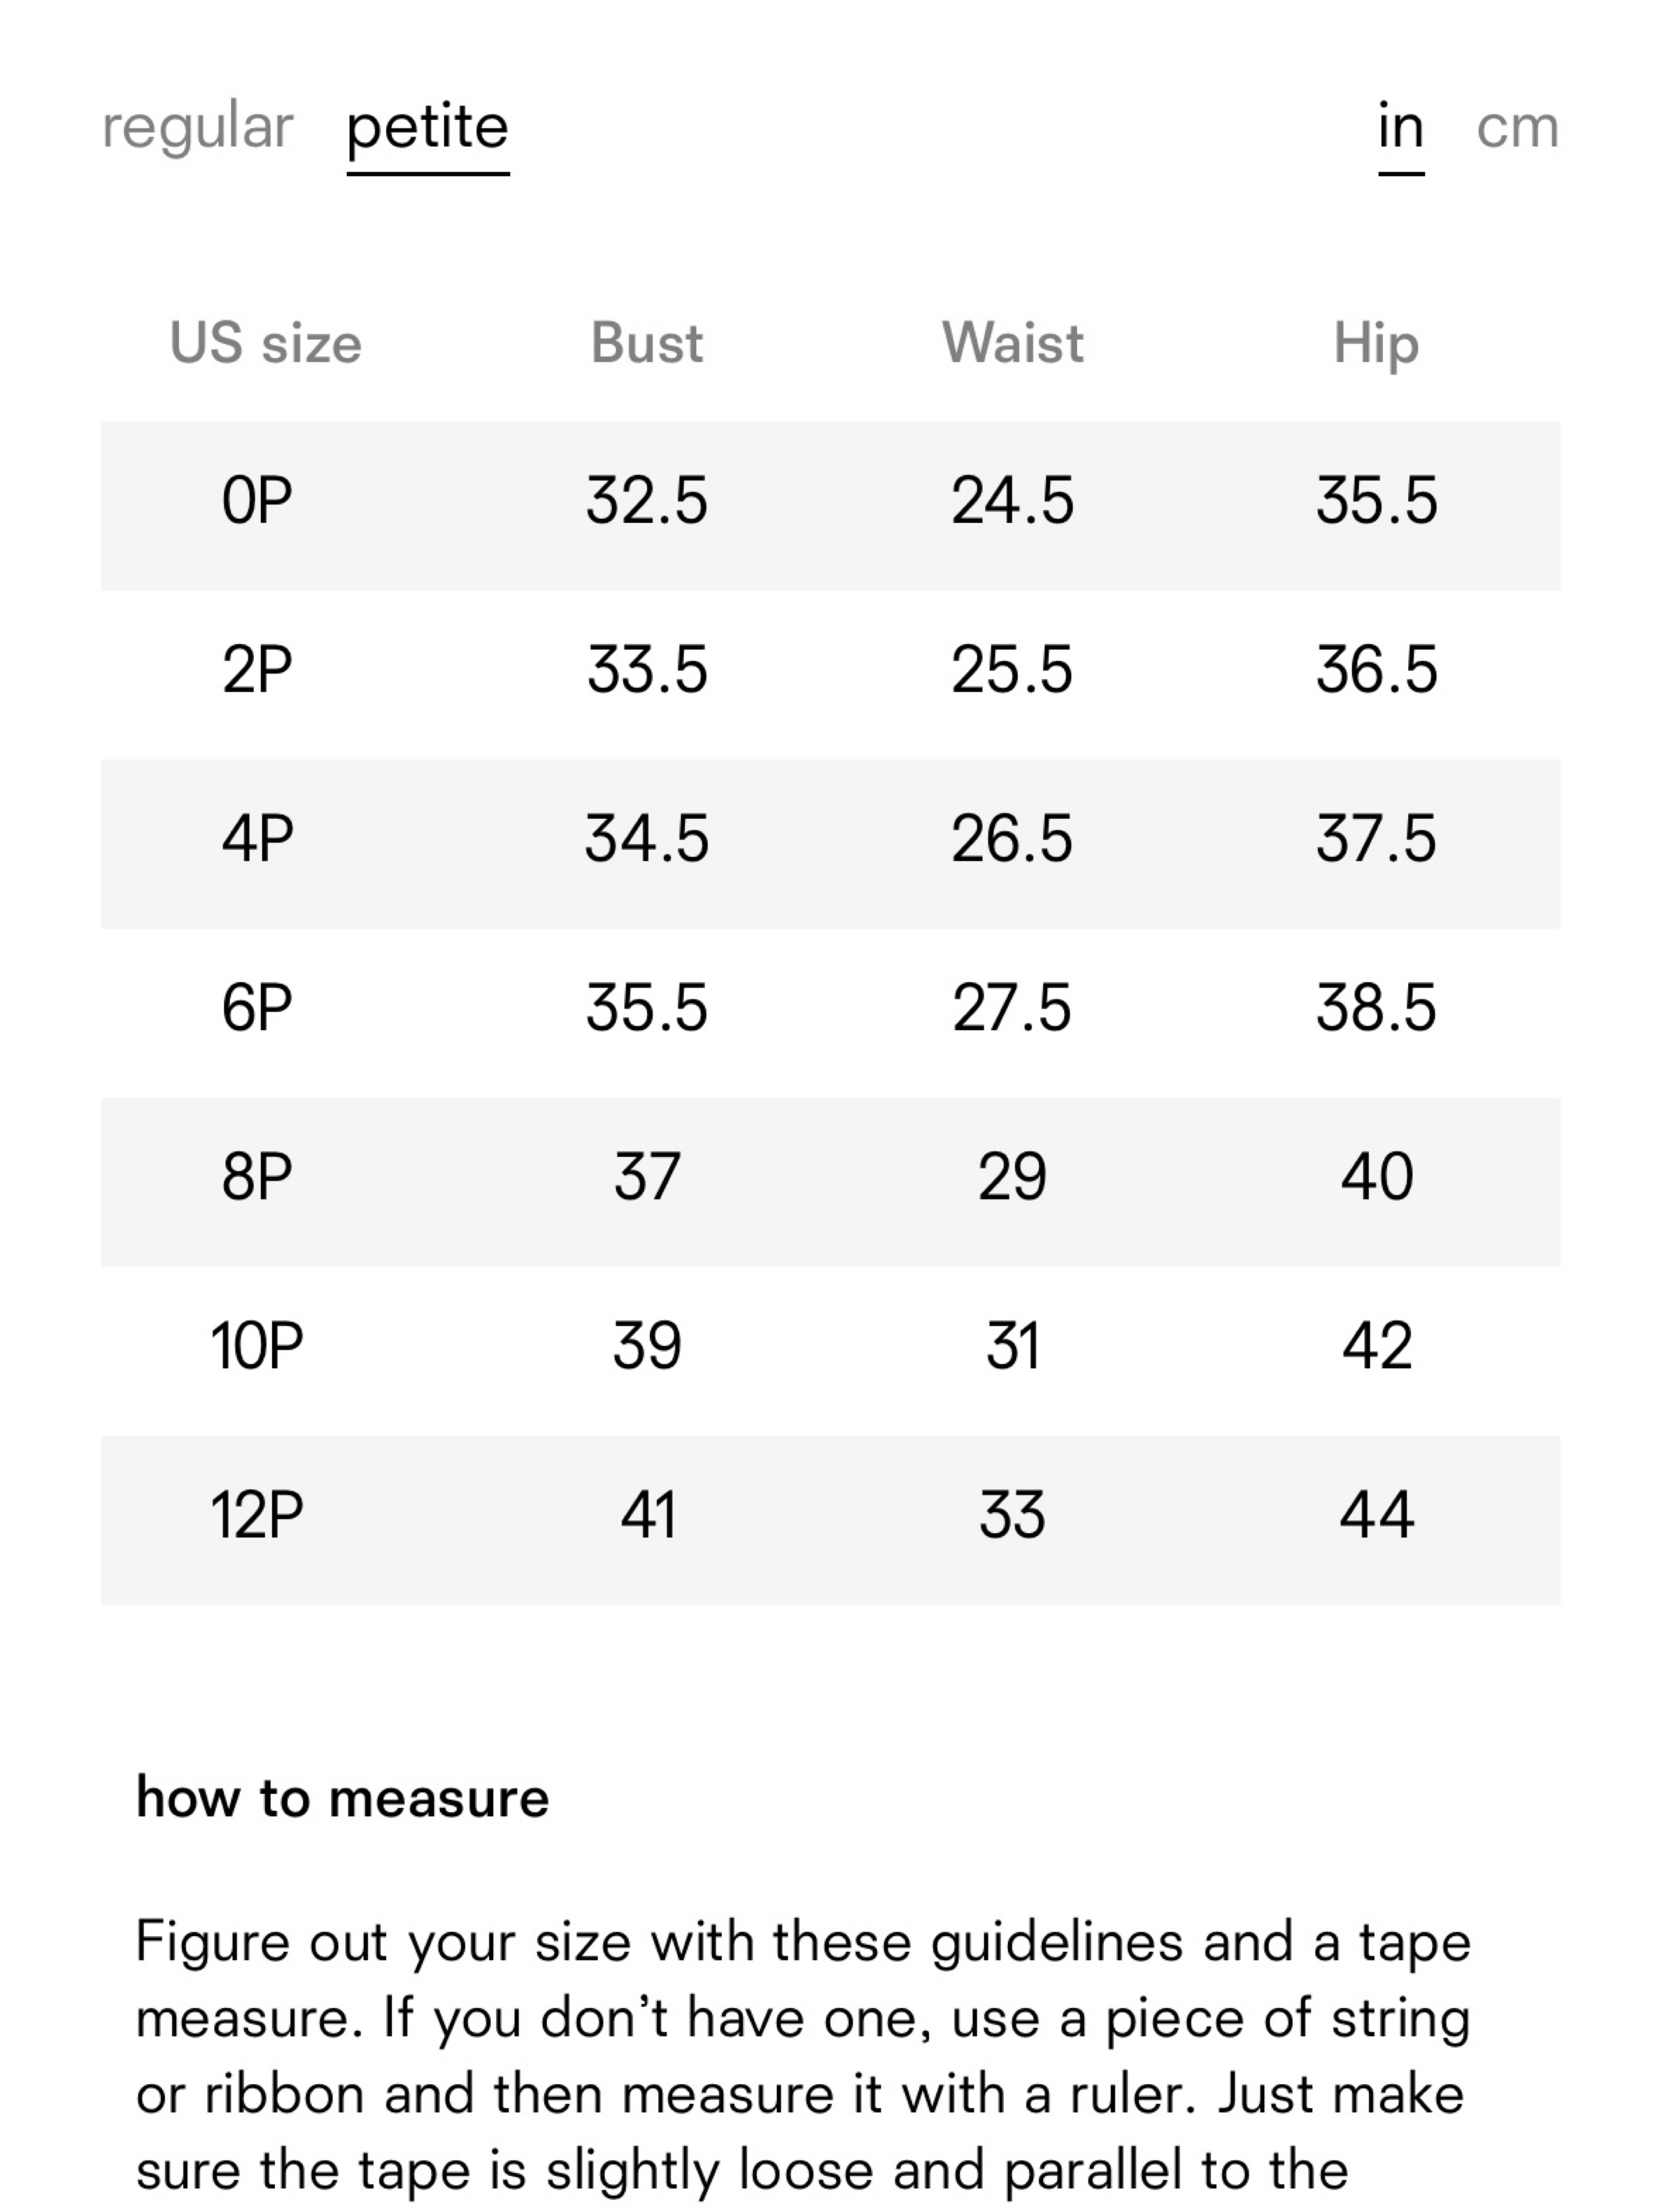Select the 4P size row
This screenshot has height=2212, width=1662.
click(x=830, y=844)
